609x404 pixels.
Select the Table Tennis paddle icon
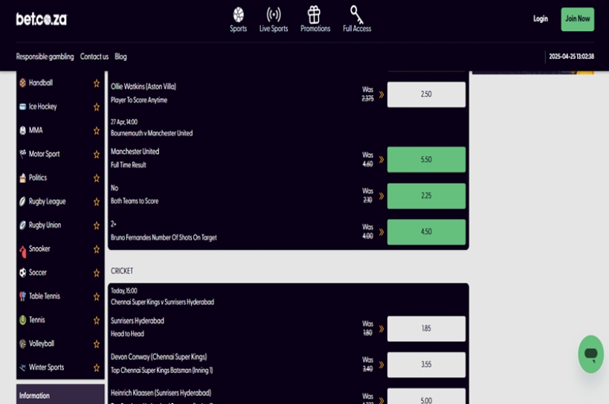(22, 296)
